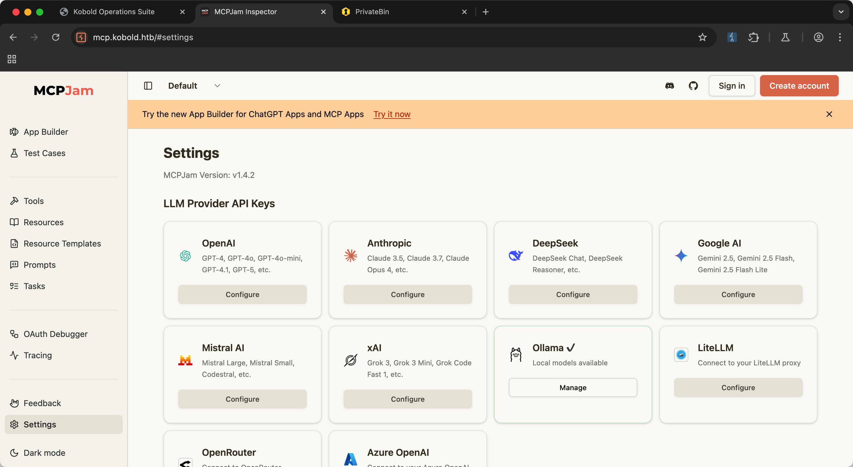Close the Kobold Operations Suite tab

[x=182, y=12]
